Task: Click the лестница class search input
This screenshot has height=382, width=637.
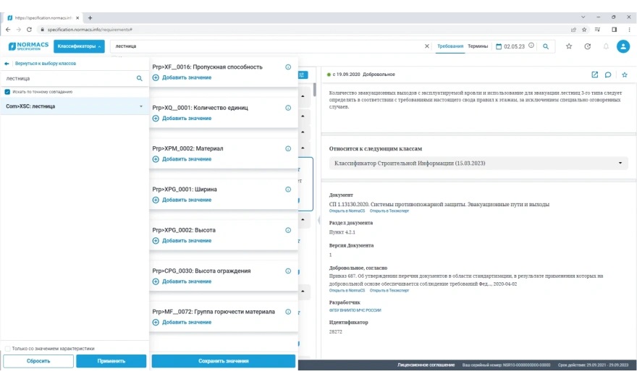Action: pos(69,78)
